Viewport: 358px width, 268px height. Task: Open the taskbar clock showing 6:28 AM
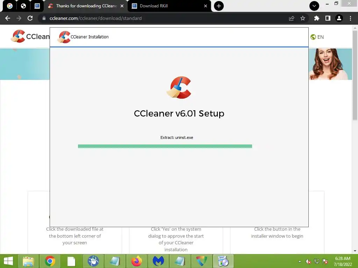point(343,261)
